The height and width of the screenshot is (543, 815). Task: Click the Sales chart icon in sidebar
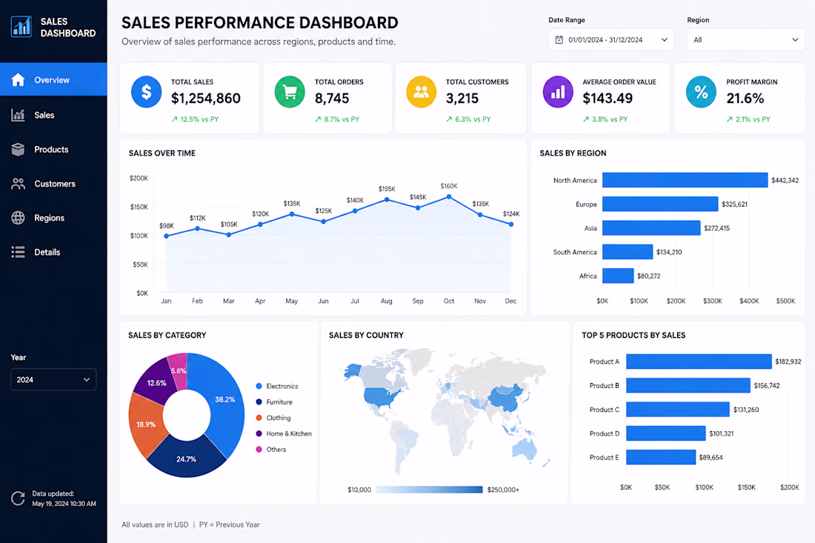click(x=19, y=115)
